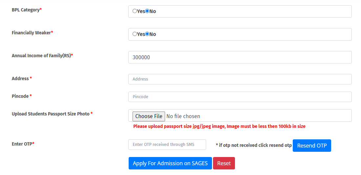
Task: Focus the OTP received through SMS field
Action: click(167, 145)
